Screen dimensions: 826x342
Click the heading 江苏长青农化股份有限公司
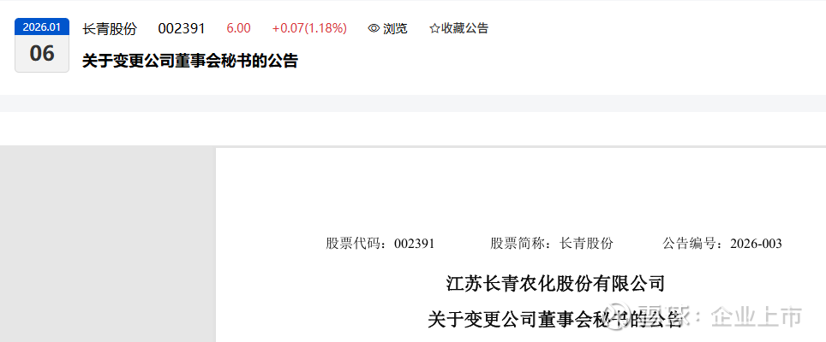point(555,284)
